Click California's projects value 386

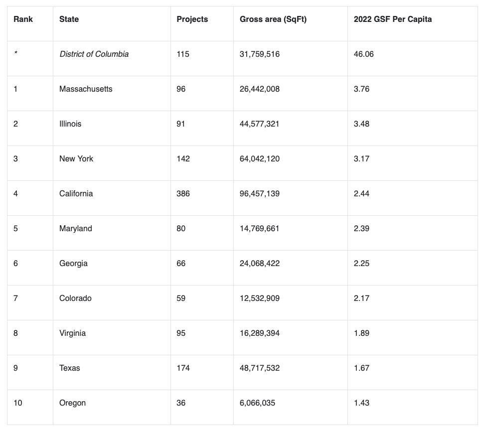(x=183, y=193)
